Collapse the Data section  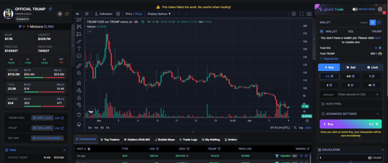(x=64, y=150)
